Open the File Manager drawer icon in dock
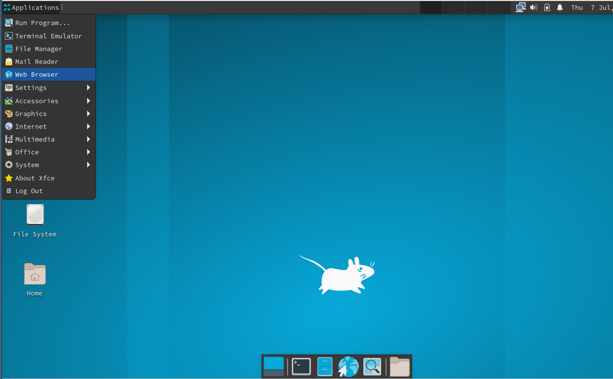Viewport: 613px width, 379px height. (x=324, y=366)
